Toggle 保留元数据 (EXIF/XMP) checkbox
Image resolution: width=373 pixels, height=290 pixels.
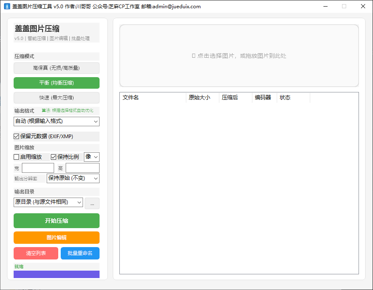[x=17, y=136]
